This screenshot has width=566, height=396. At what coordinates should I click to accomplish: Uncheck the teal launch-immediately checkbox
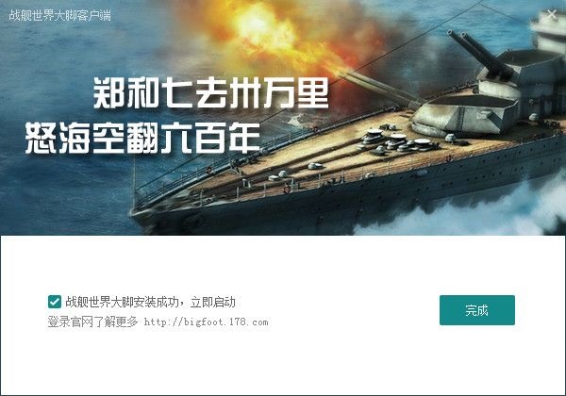click(x=55, y=302)
